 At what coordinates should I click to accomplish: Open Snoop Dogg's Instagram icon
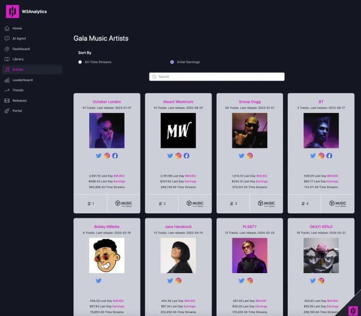250,156
